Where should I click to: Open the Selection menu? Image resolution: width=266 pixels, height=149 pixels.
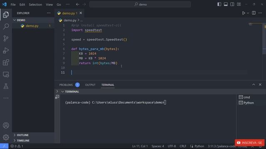pos(35,5)
